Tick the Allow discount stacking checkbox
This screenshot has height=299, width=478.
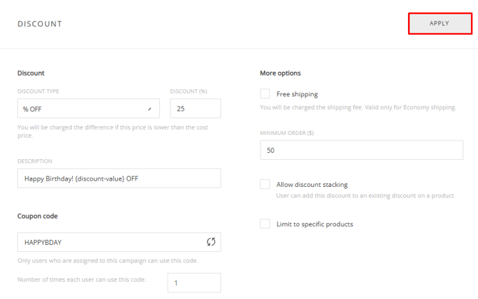pyautogui.click(x=265, y=184)
